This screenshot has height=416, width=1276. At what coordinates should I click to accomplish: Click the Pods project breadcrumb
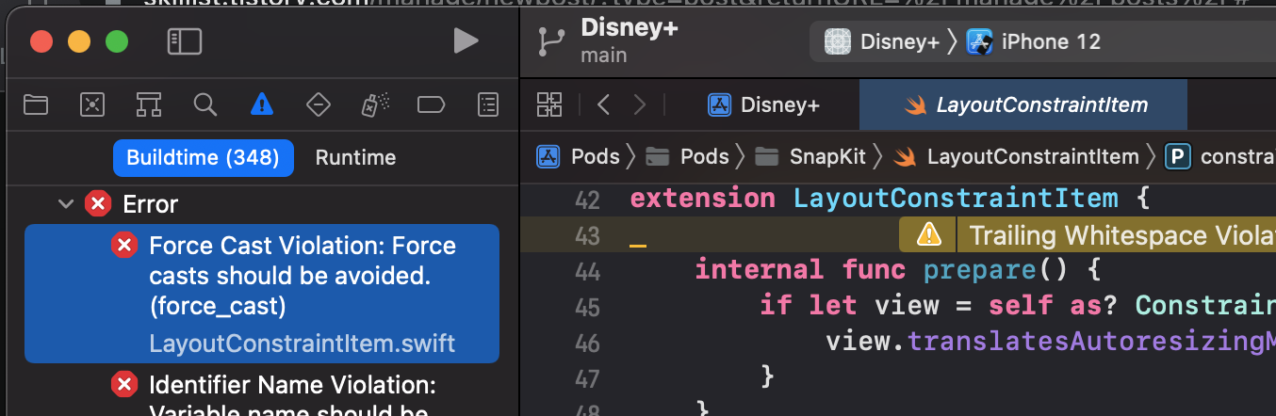[580, 156]
